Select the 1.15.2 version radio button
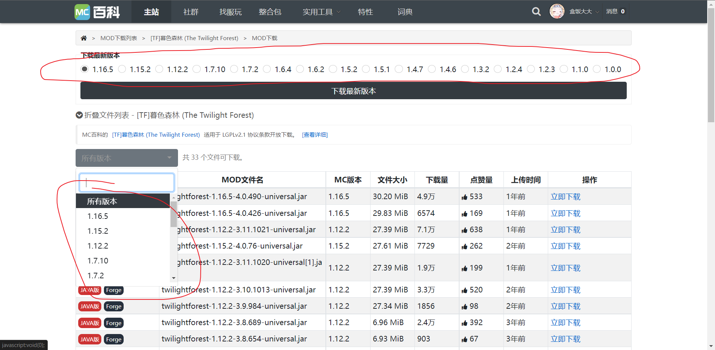The height and width of the screenshot is (350, 715). click(x=122, y=69)
